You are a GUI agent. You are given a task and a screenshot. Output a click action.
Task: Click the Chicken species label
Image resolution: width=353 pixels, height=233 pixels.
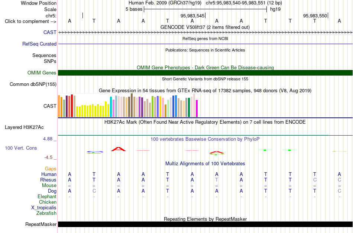(x=48, y=202)
